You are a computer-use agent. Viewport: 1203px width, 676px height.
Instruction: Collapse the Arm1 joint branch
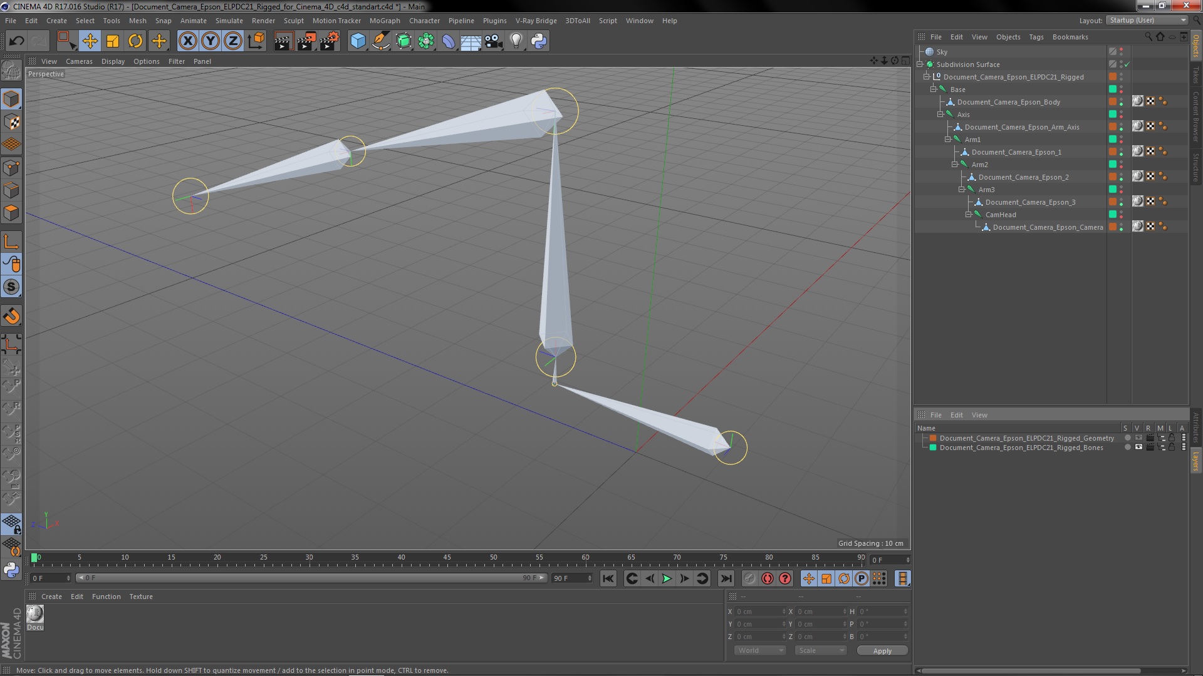948,140
